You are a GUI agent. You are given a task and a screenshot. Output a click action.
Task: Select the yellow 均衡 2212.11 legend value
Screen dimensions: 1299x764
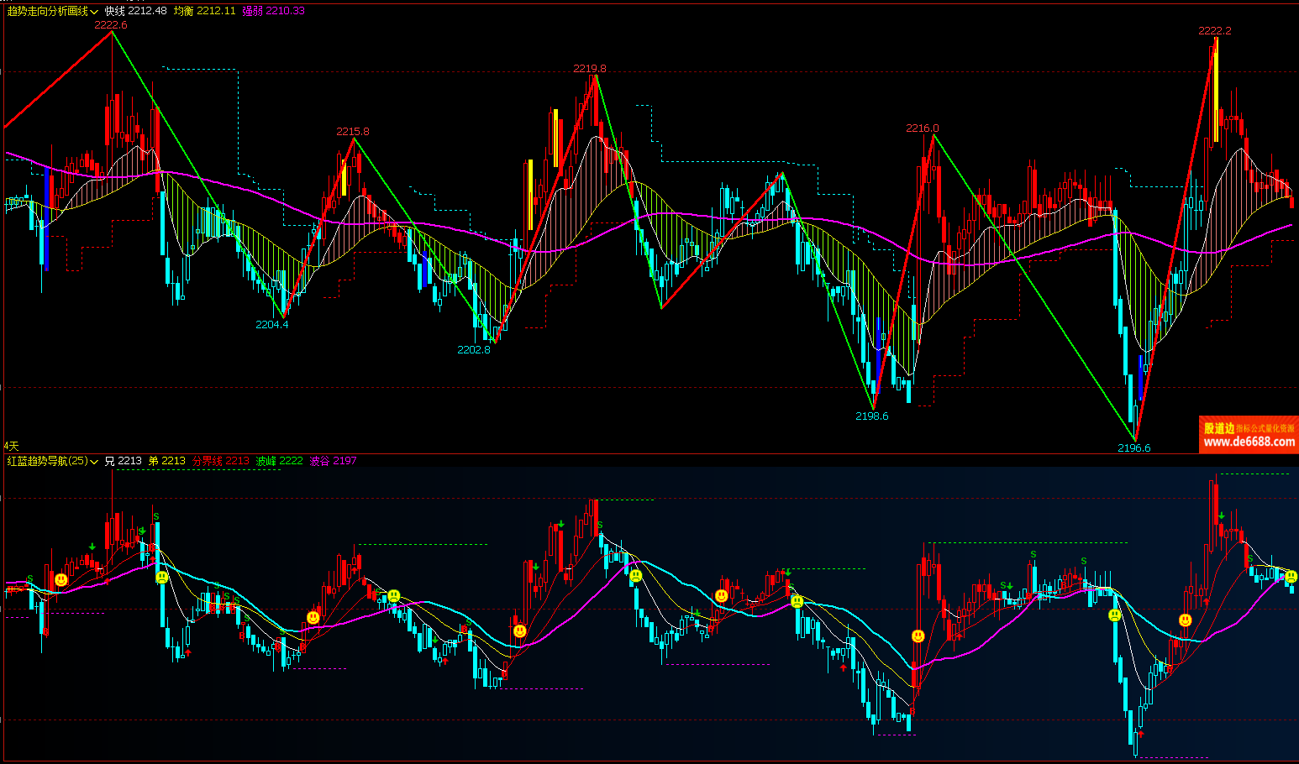click(x=204, y=11)
